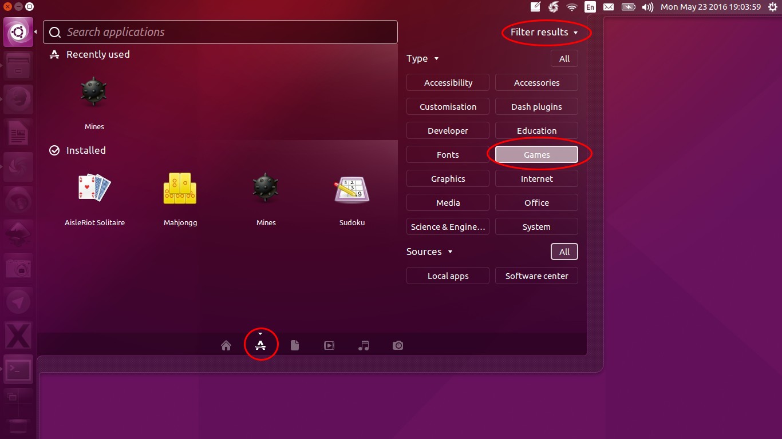Enable the Office filter
The height and width of the screenshot is (439, 782).
[536, 202]
